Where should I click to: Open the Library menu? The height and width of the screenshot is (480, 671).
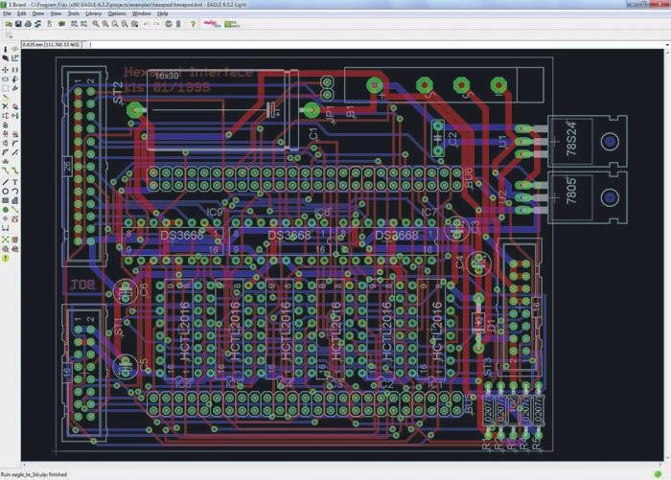(93, 13)
